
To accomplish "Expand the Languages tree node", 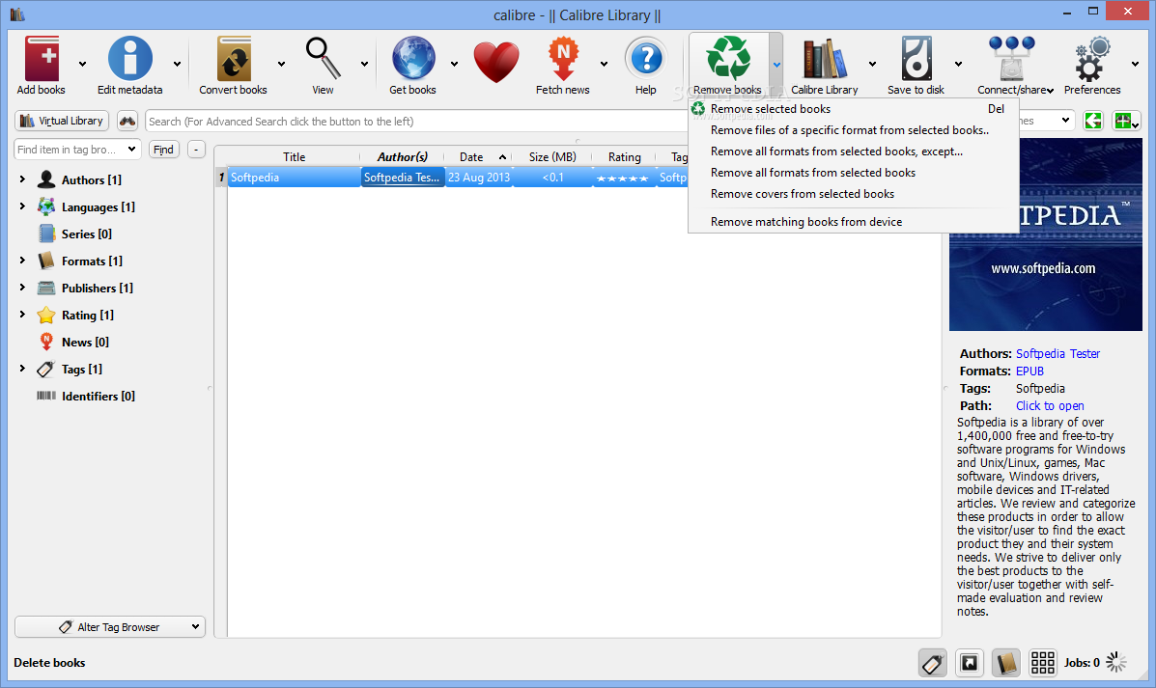I will (22, 206).
